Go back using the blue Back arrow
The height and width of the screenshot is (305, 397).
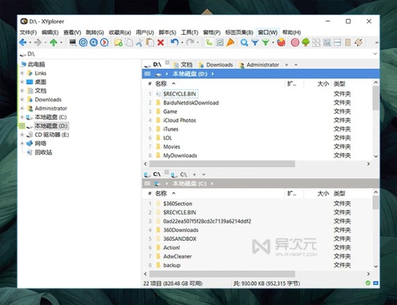pyautogui.click(x=23, y=42)
